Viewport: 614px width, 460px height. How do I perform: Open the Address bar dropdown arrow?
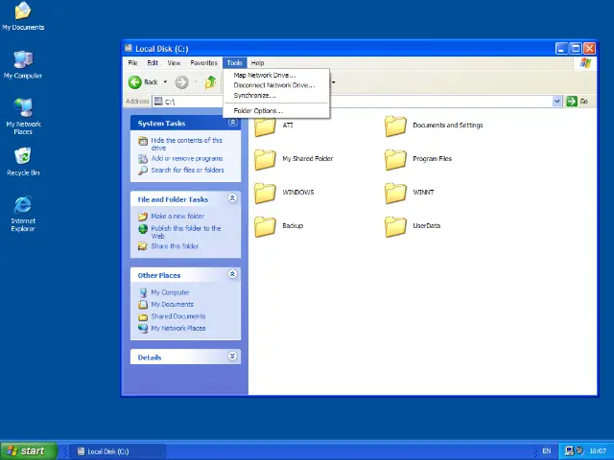(556, 102)
